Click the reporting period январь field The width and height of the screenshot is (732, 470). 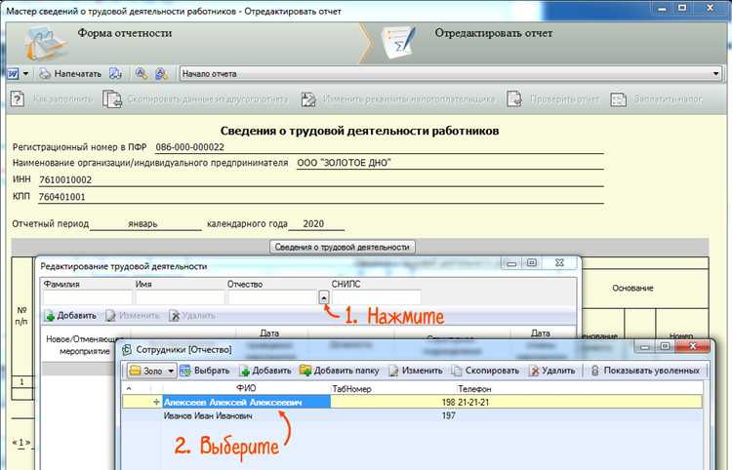click(x=145, y=224)
